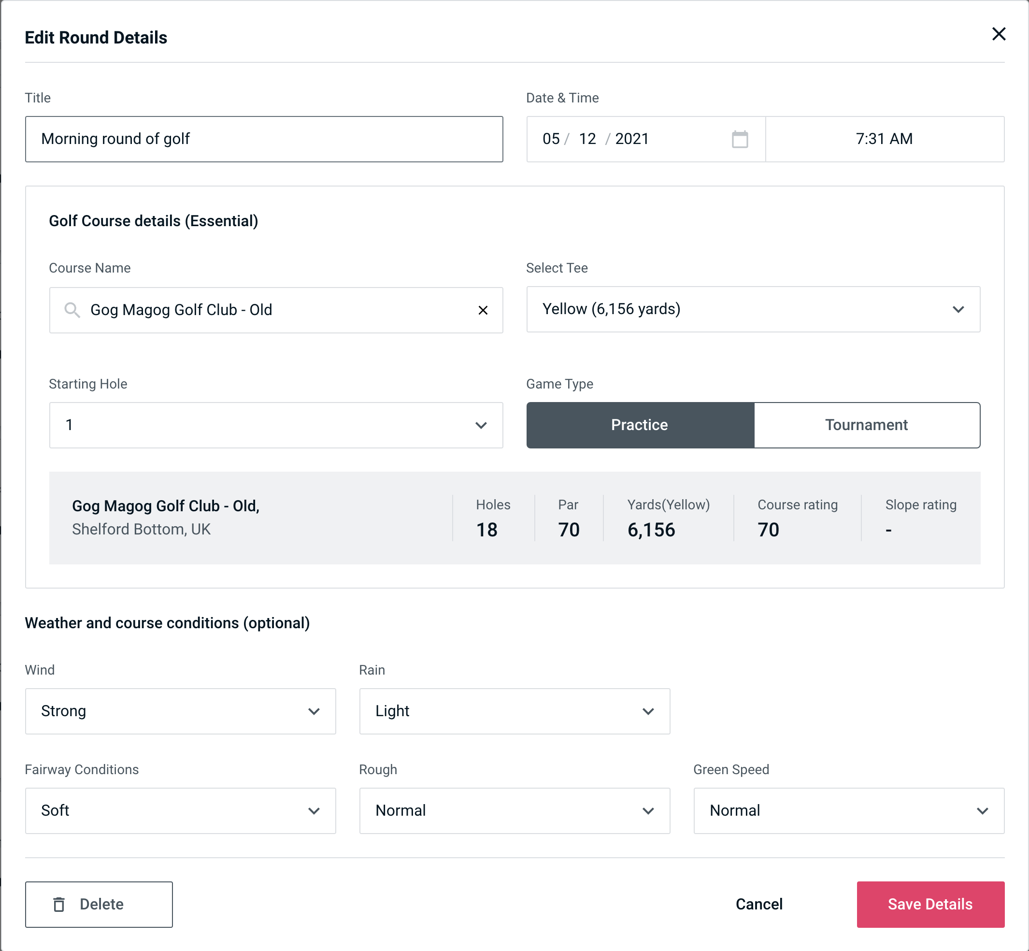Switch Game Type to Practice mode

[x=639, y=424]
